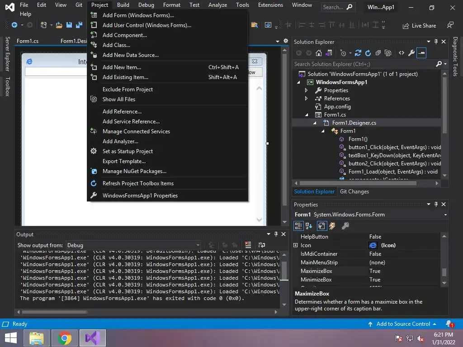Click the Navigate Backward toolbar arrow

[14, 25]
